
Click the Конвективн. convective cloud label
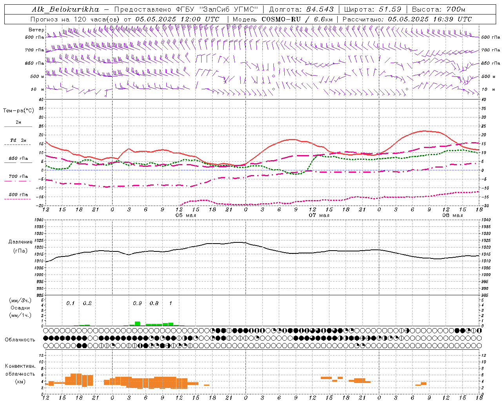[20, 366]
